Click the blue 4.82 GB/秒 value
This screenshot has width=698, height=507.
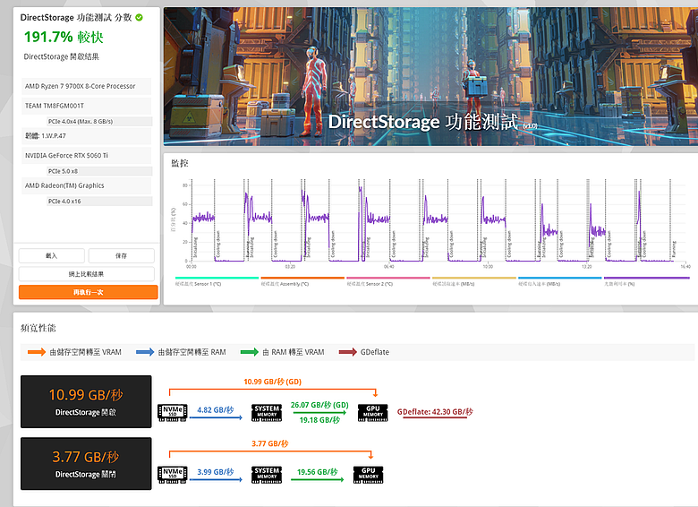pos(216,410)
